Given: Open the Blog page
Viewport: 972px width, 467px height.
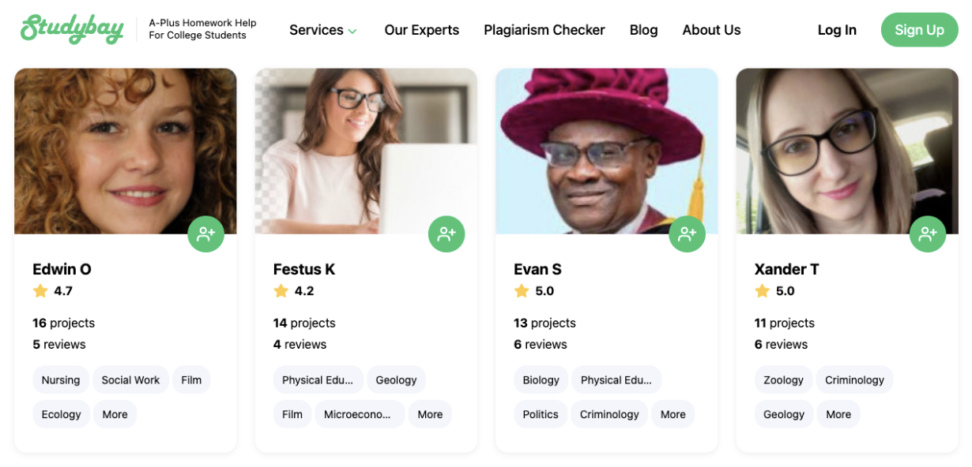Looking at the screenshot, I should pyautogui.click(x=643, y=30).
